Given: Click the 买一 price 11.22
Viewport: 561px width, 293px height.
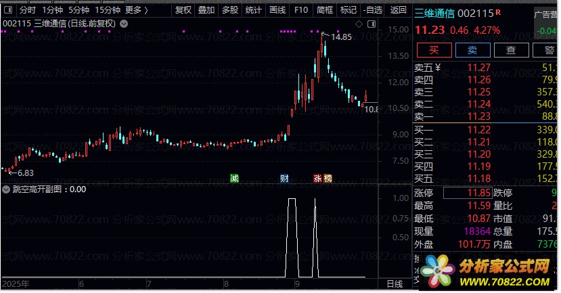Looking at the screenshot, I should [x=478, y=129].
